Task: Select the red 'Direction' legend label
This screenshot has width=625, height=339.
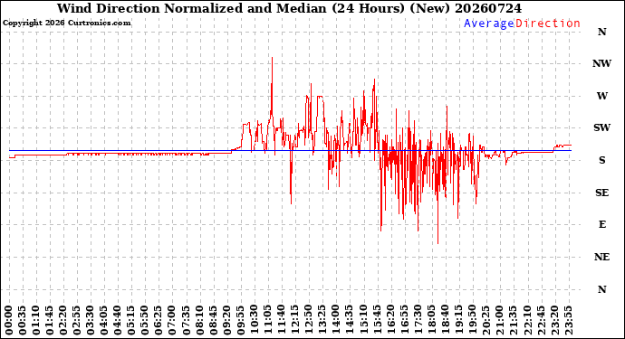Action: 548,24
